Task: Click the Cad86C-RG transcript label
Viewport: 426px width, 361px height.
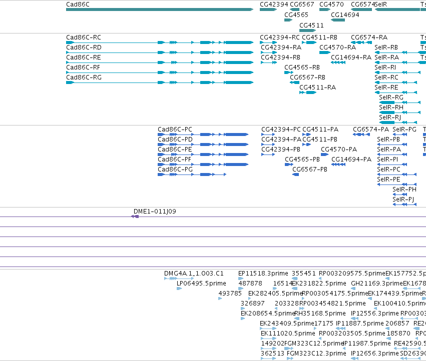Action: 84,77
